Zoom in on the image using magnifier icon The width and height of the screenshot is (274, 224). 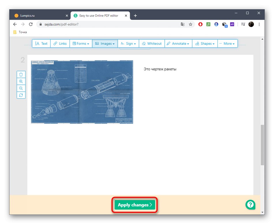[x=21, y=81]
